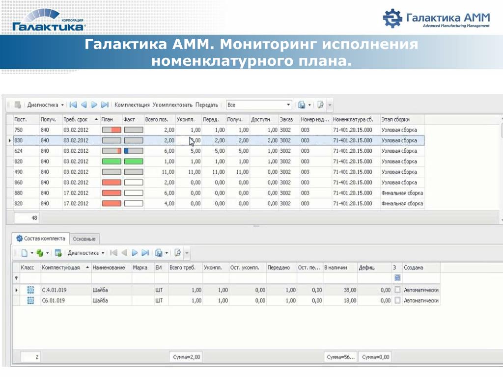Image resolution: width=503 pixels, height=377 pixels.
Task: Click cell 38,00 in В наличии column
Action: 340,290
